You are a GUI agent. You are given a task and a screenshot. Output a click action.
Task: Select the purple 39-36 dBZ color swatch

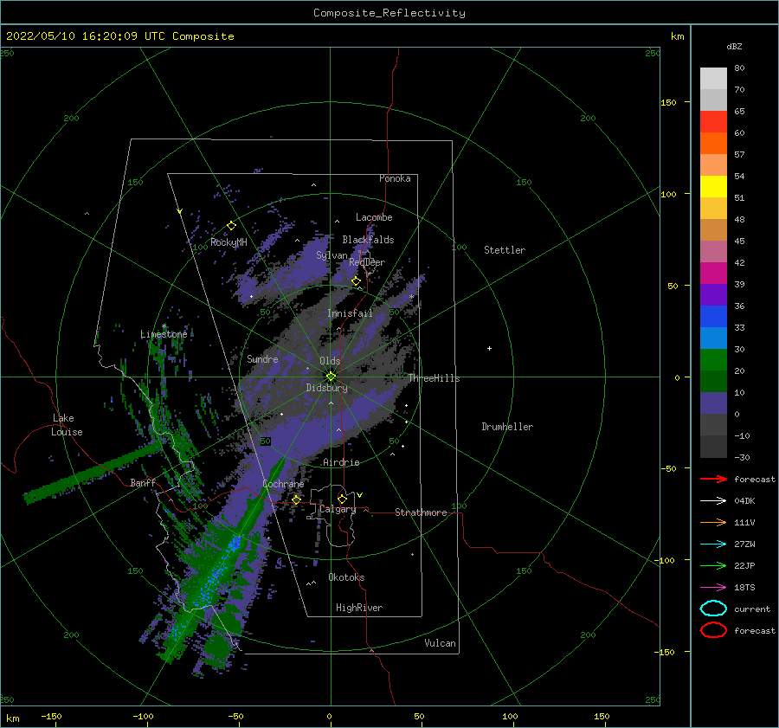pyautogui.click(x=713, y=295)
